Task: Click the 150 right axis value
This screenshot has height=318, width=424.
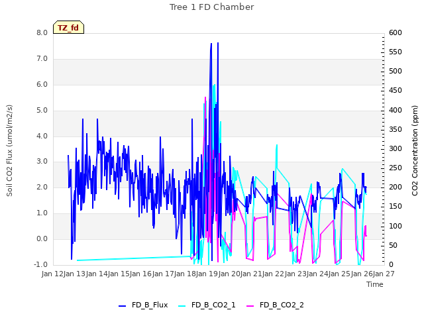Action: pos(396,206)
